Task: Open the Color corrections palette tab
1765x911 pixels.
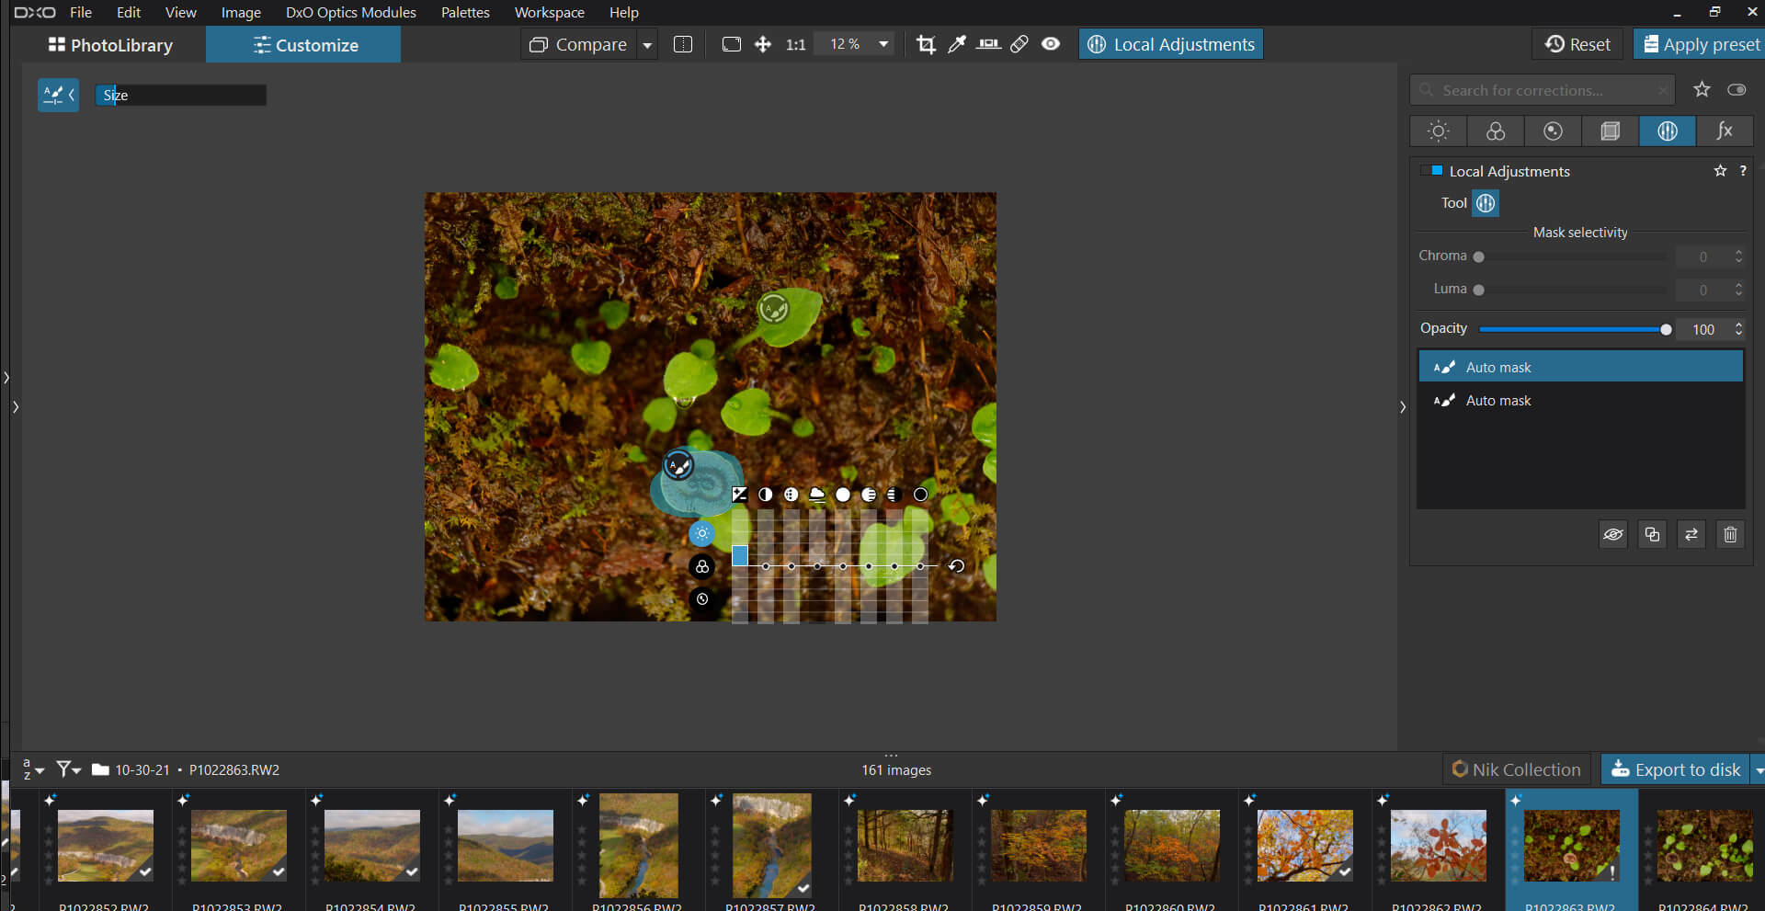Action: tap(1496, 131)
